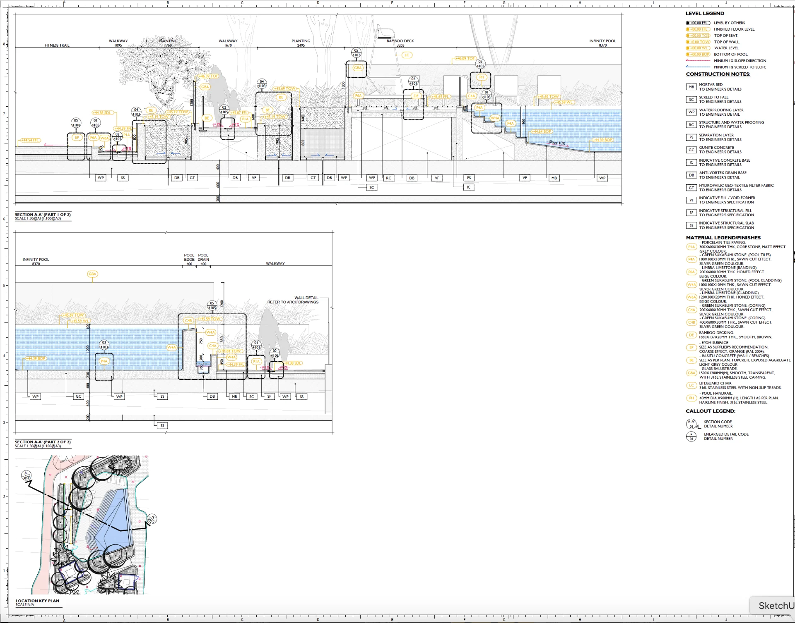Click the yellow Top Of Wall level marker
795x623 pixels.
[x=698, y=42]
